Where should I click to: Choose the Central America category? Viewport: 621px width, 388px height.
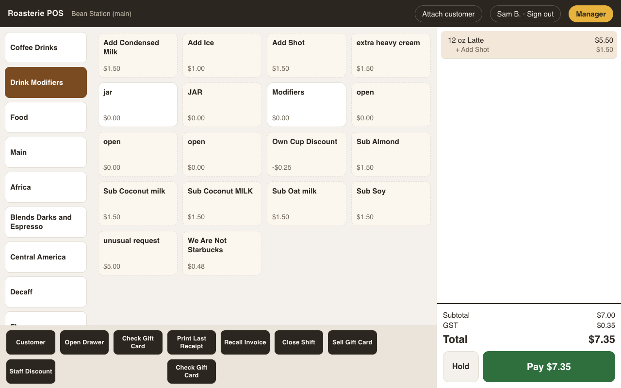[x=46, y=257]
